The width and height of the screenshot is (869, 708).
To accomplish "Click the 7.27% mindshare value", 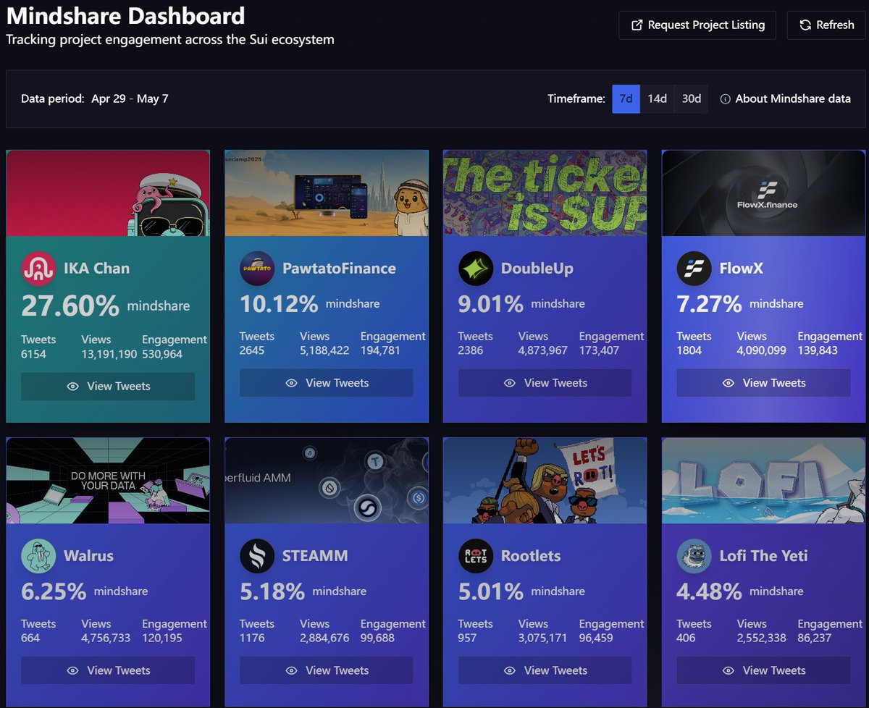I will (709, 303).
